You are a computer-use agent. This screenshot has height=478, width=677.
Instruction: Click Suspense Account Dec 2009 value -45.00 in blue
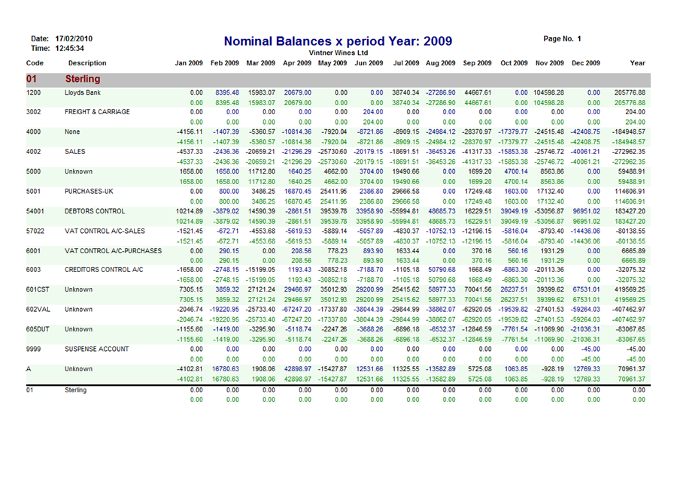point(590,349)
